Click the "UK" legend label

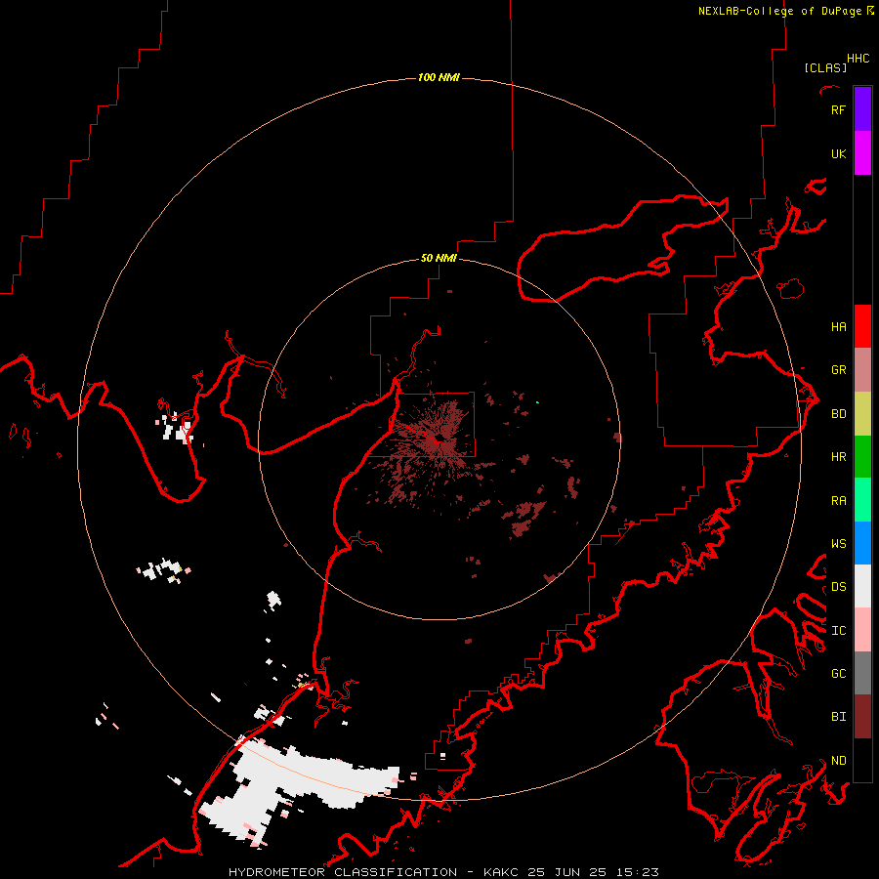coord(838,154)
